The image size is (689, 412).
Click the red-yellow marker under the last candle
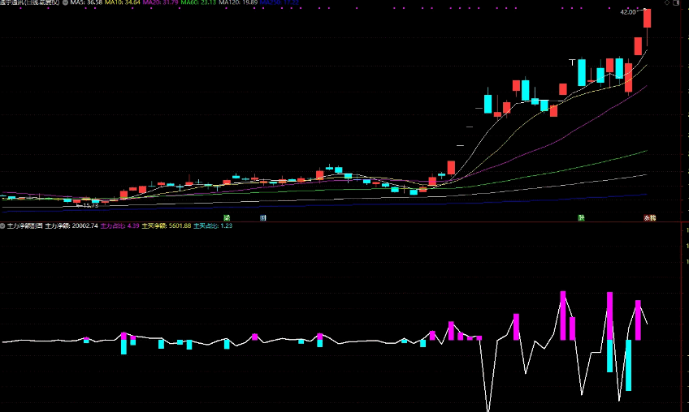click(x=650, y=217)
